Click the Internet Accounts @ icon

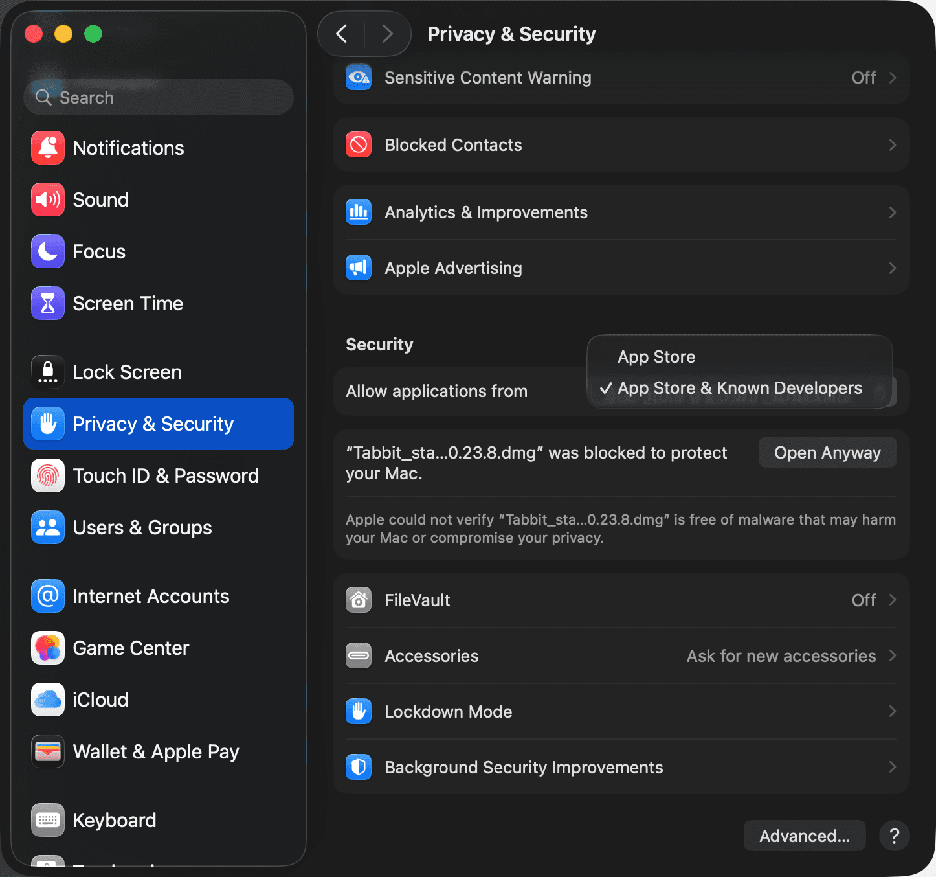click(48, 596)
